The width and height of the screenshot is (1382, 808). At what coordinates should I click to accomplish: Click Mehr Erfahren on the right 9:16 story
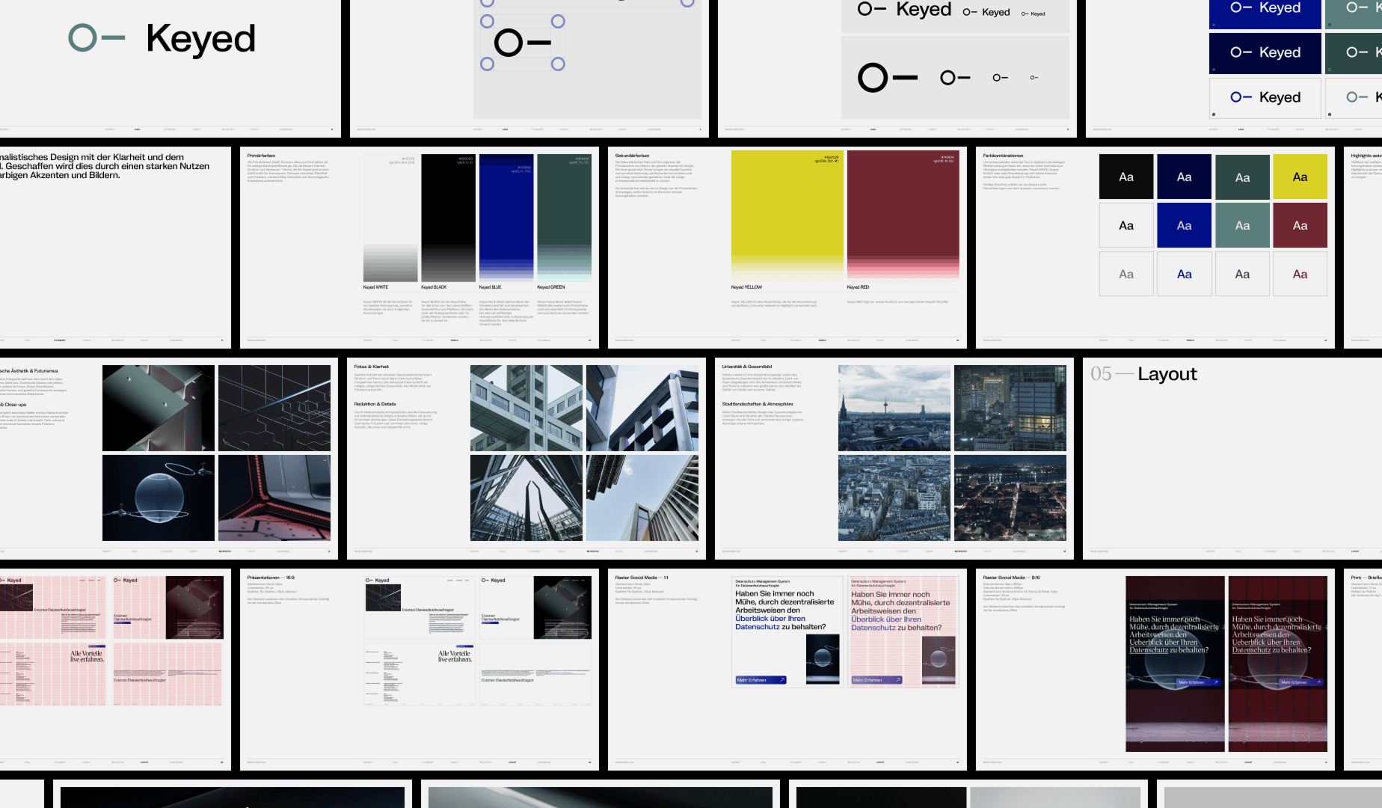pyautogui.click(x=1300, y=682)
